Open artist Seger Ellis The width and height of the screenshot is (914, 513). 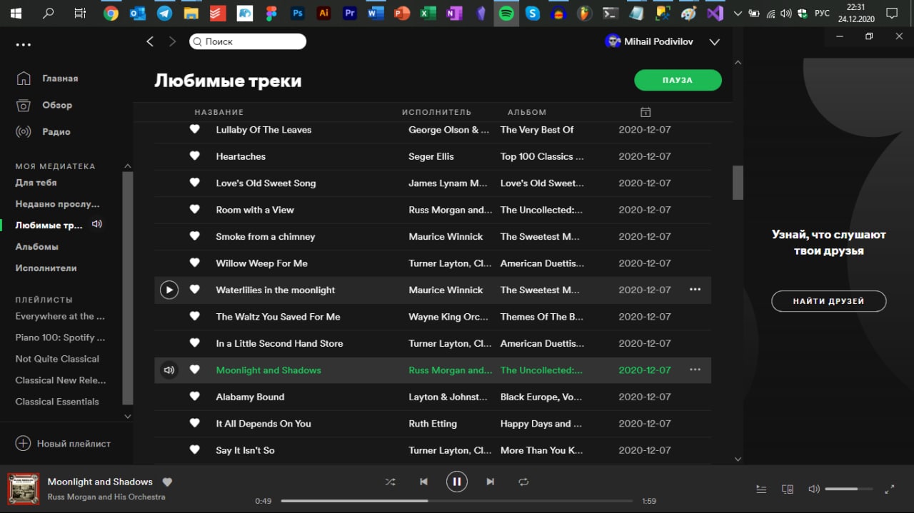point(431,156)
